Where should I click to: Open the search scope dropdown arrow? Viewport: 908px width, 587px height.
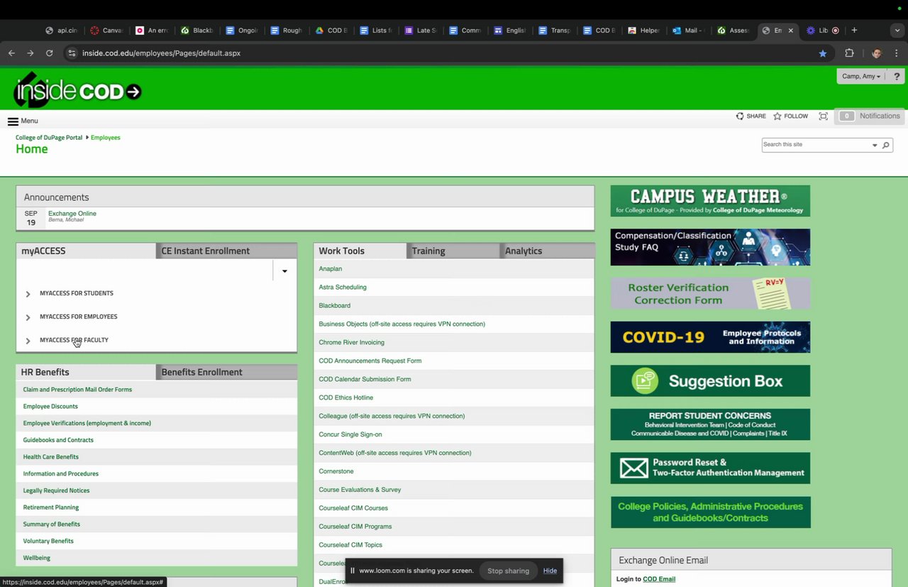click(x=874, y=145)
